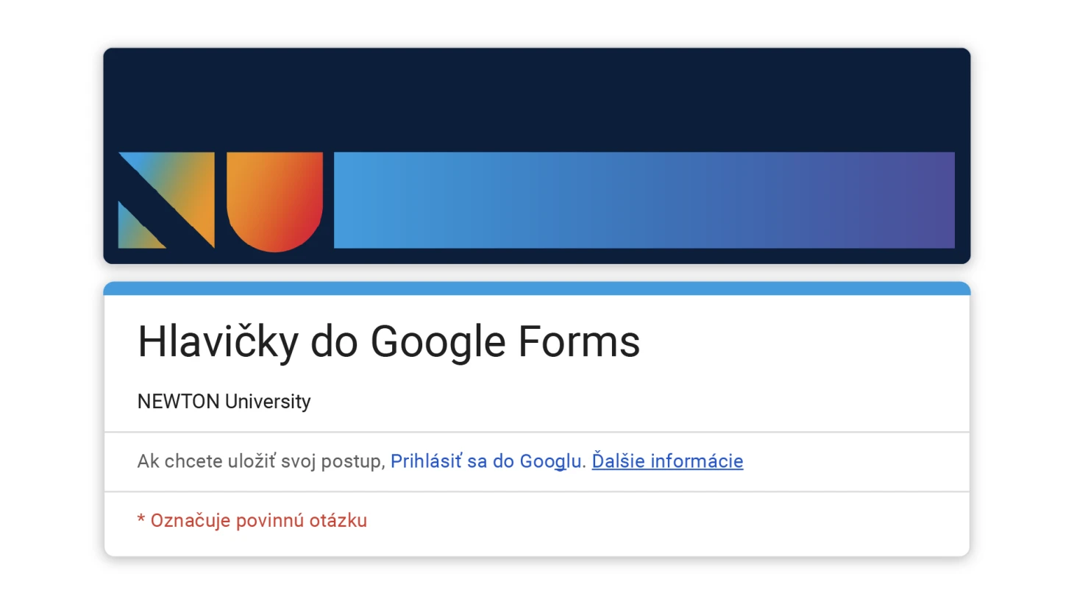Click the word University in the description
This screenshot has height=604, width=1074.
pyautogui.click(x=268, y=402)
